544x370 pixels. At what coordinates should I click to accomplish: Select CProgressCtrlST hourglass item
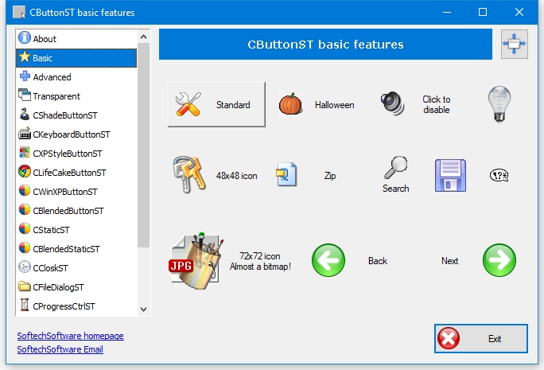click(76, 306)
